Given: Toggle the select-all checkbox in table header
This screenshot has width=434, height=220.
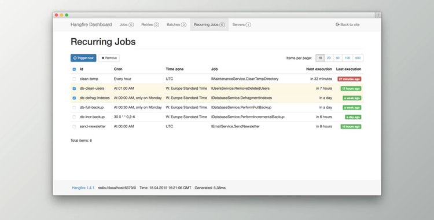Looking at the screenshot, I should pos(74,69).
